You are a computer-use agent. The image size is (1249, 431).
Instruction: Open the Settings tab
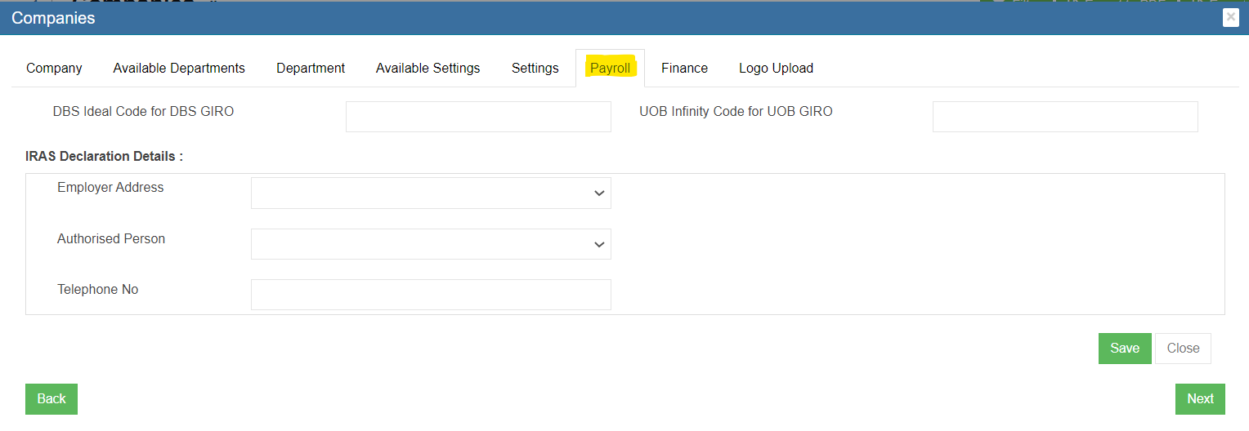pyautogui.click(x=535, y=69)
